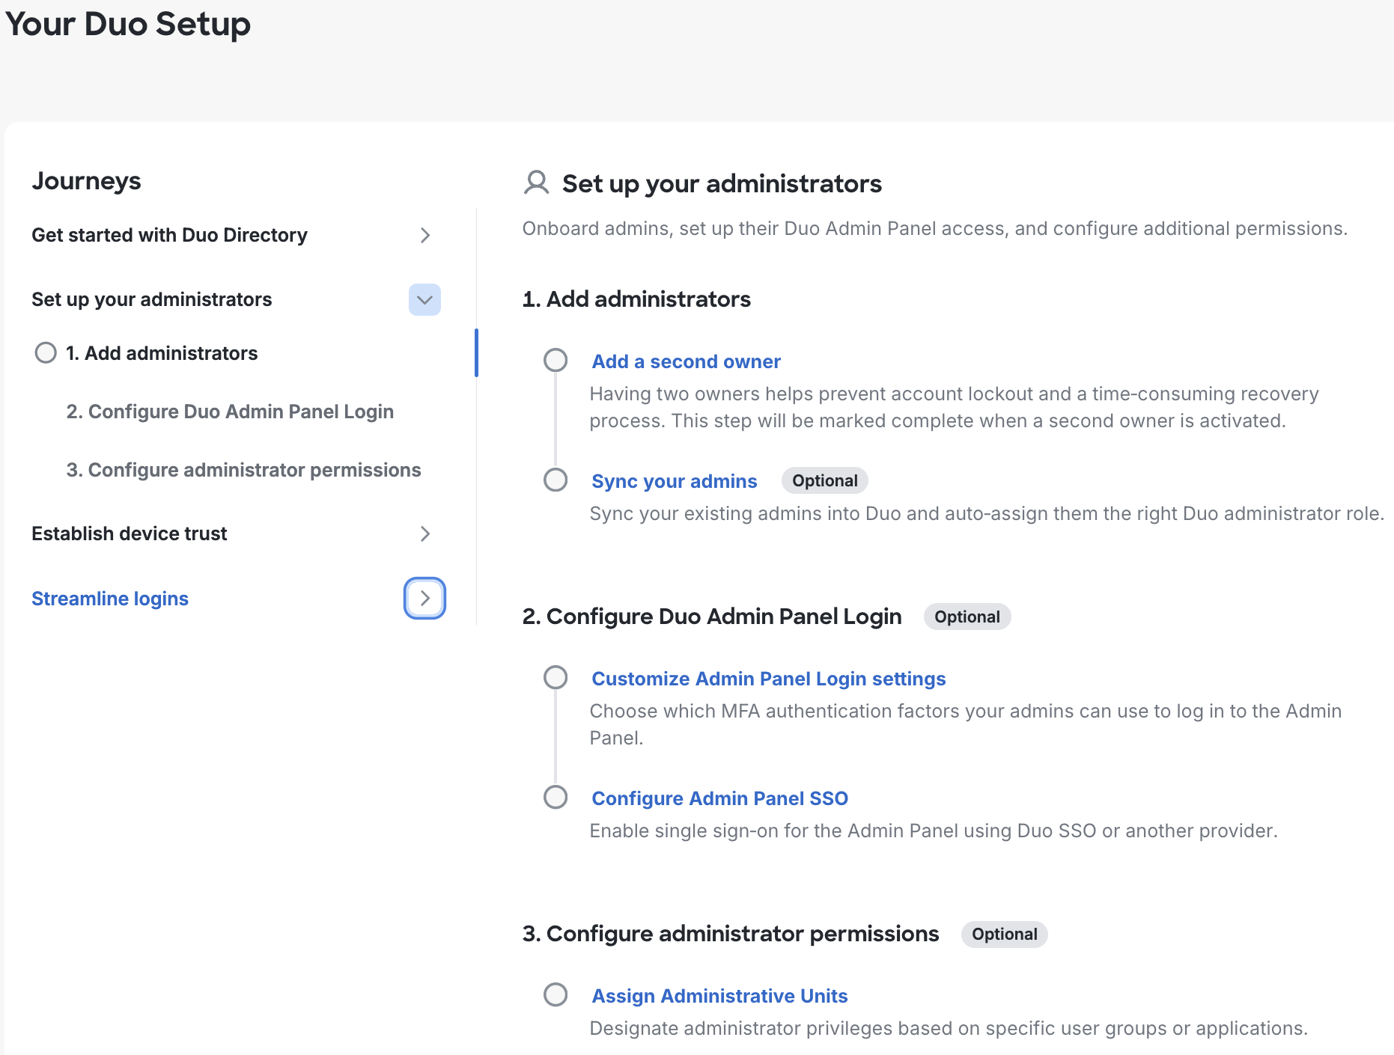
Task: Click the circle next to Sync your admins
Action: pos(556,480)
